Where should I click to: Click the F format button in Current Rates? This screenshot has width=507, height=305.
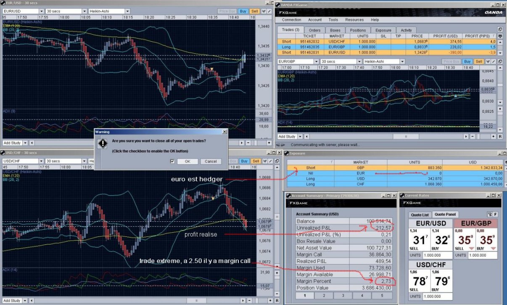tap(495, 215)
